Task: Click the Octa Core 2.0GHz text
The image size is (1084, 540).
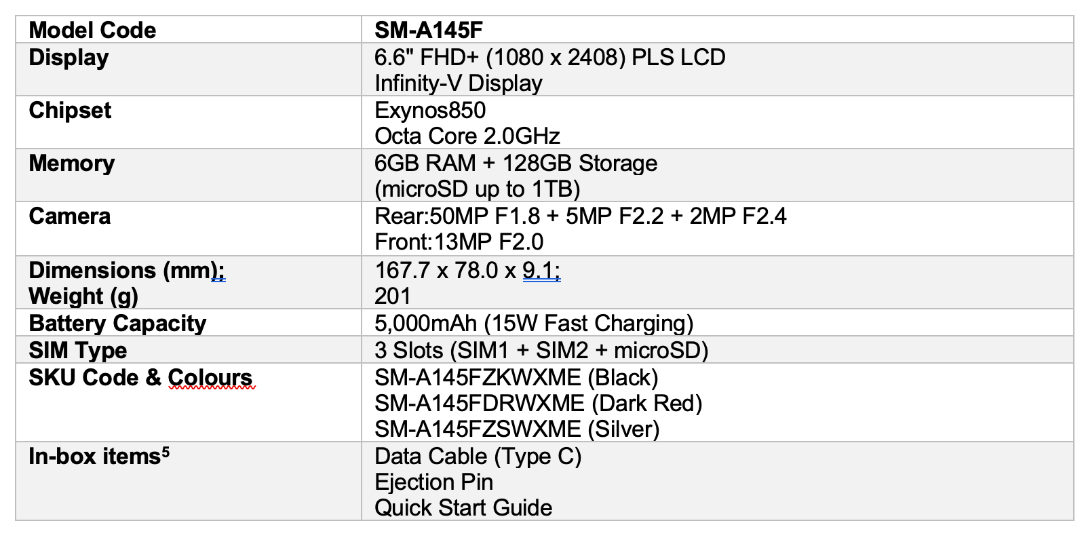Action: (x=467, y=136)
